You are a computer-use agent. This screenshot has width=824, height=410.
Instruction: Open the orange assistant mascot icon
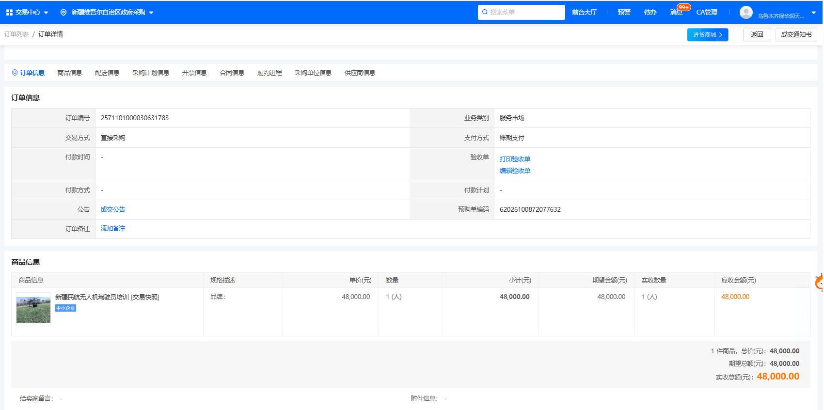click(820, 283)
